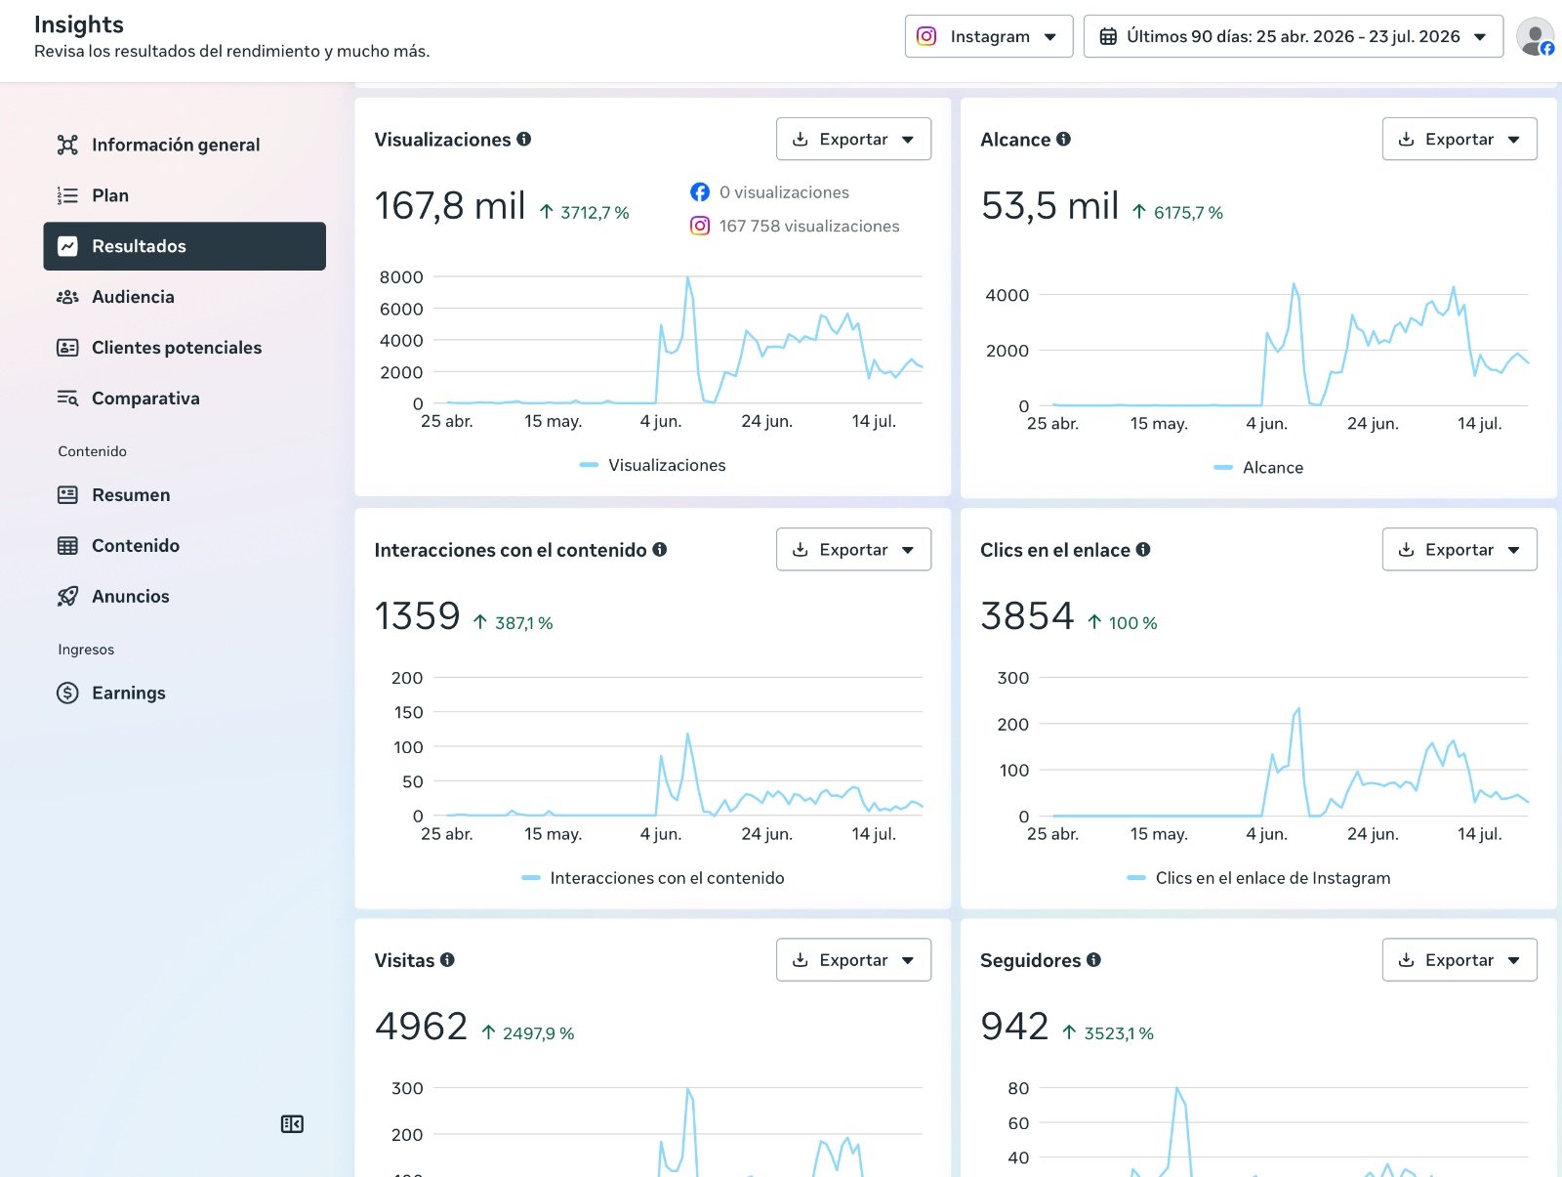Viewport: 1562px width, 1177px height.
Task: Click the Clics en el enlace info icon
Action: 1143,549
